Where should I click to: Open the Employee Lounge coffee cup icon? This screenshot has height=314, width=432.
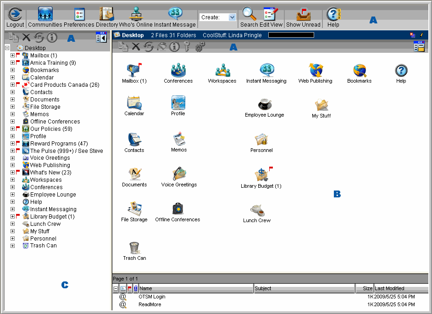point(264,104)
